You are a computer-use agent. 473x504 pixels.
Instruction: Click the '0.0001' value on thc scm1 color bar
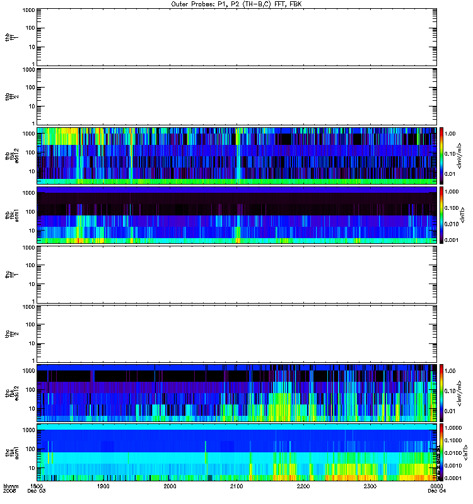click(453, 478)
